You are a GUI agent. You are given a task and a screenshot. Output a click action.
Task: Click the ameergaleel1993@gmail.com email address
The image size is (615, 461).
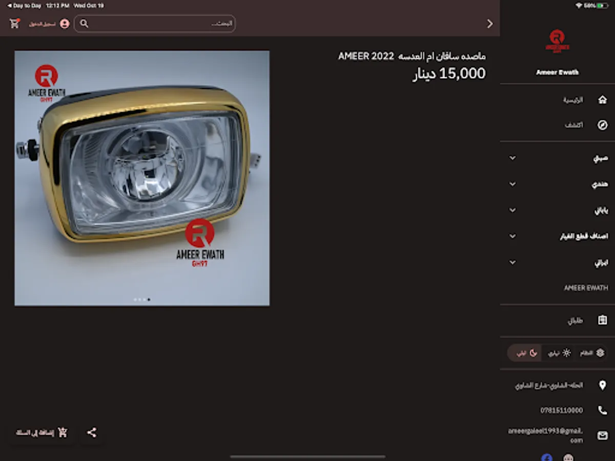coord(545,436)
